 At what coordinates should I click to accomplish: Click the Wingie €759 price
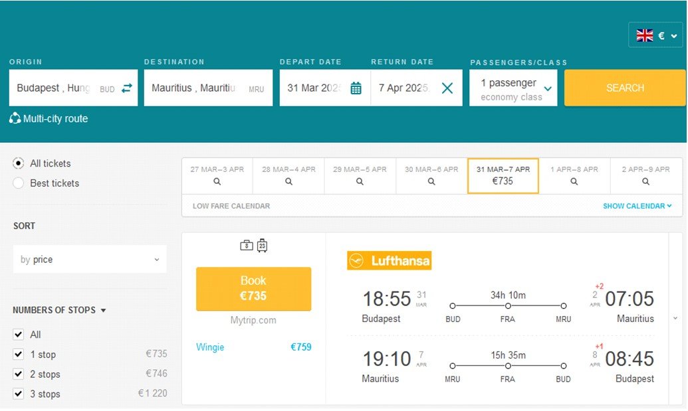tap(301, 347)
